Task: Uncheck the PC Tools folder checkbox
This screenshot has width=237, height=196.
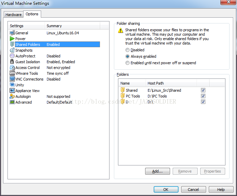Action: (203, 96)
